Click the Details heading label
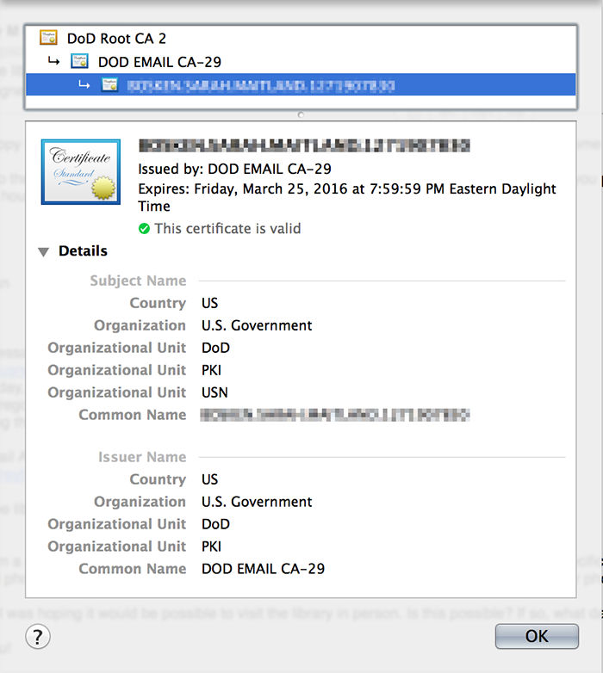This screenshot has width=603, height=673. pyautogui.click(x=83, y=250)
